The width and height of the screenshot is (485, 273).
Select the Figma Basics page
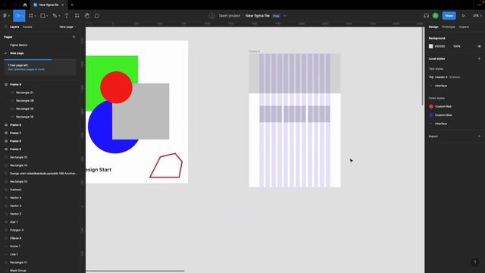pyautogui.click(x=18, y=45)
